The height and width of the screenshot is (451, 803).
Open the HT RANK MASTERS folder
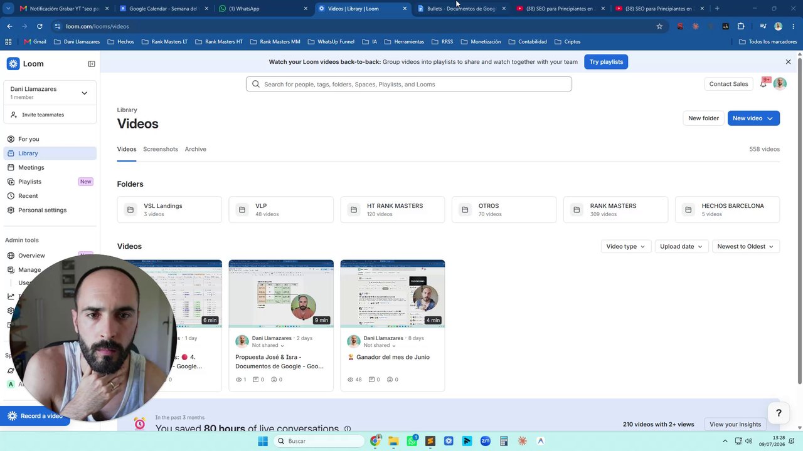coord(393,210)
